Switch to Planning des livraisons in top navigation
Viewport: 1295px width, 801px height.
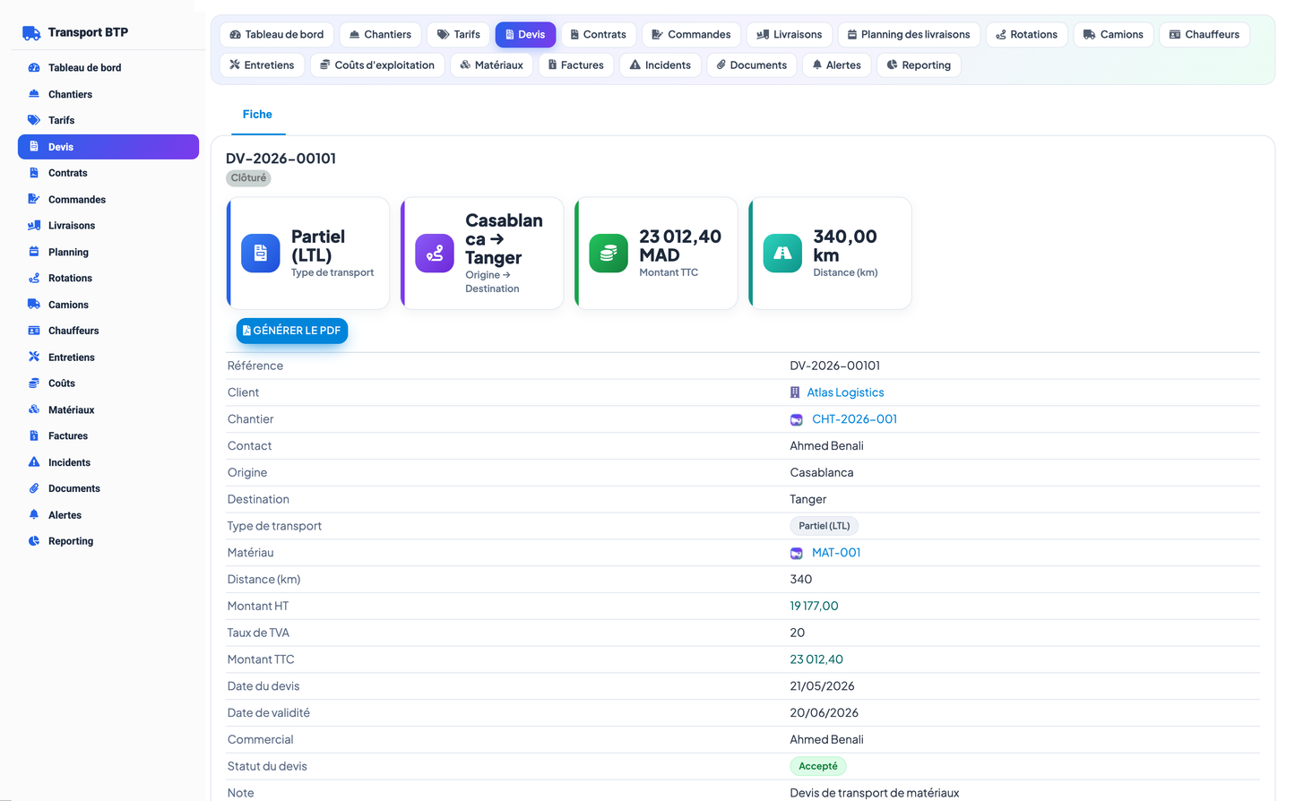click(909, 35)
